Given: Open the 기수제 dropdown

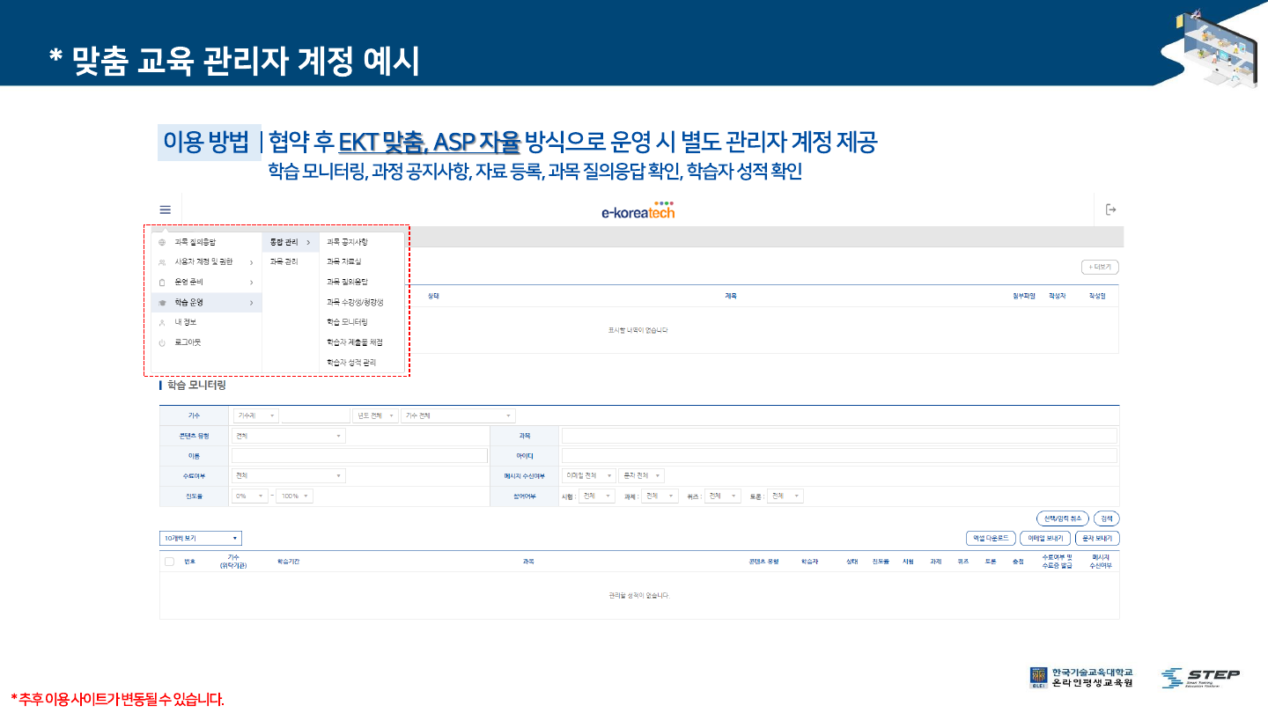Looking at the screenshot, I should (256, 415).
